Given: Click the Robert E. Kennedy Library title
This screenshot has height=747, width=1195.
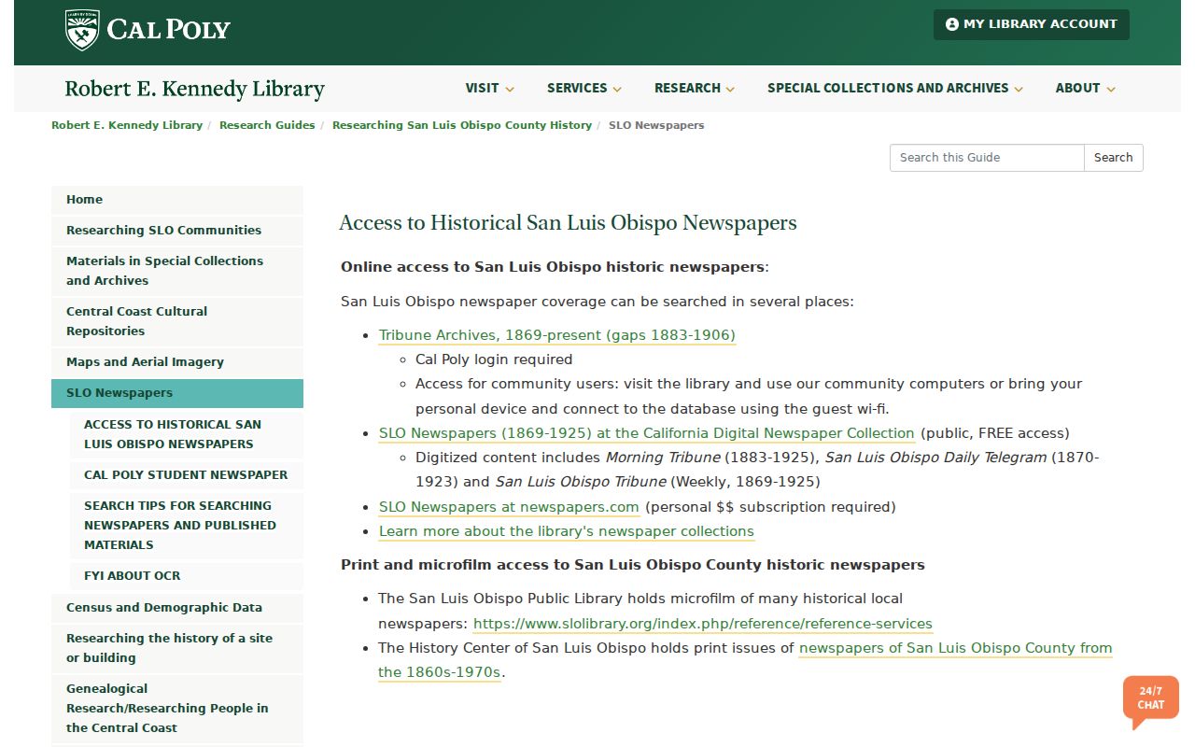Looking at the screenshot, I should (194, 89).
